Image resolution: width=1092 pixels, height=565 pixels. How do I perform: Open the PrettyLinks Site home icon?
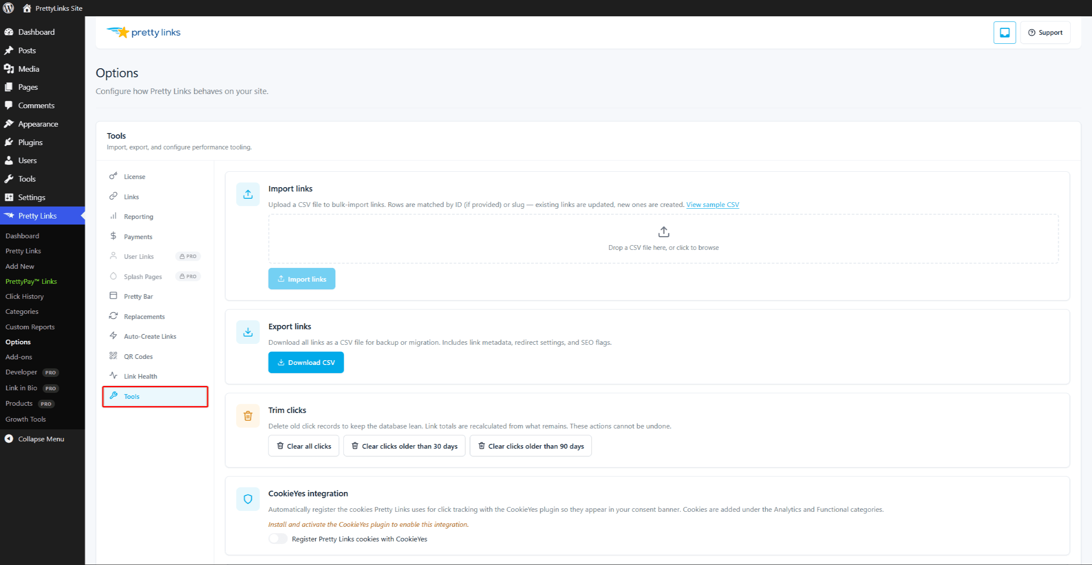(x=27, y=8)
